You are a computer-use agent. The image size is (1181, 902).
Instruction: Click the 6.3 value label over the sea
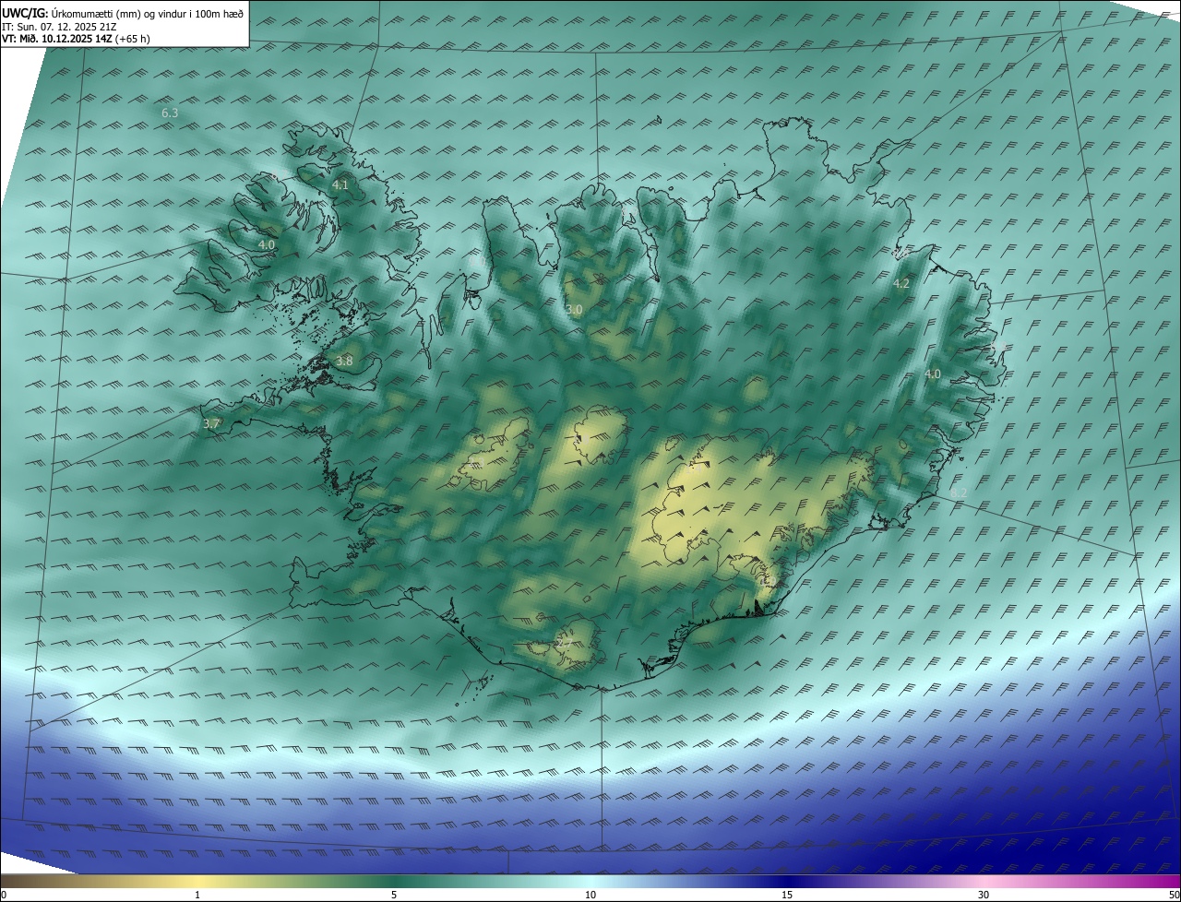point(170,113)
